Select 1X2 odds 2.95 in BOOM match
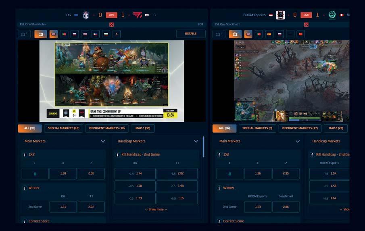365x231 pixels. [286, 173]
